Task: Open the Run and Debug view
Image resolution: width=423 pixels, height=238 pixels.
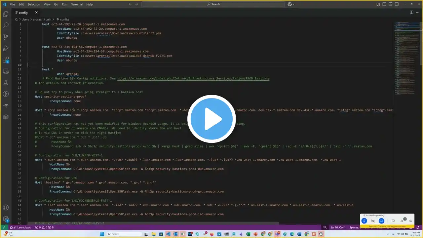Action: [x=6, y=48]
